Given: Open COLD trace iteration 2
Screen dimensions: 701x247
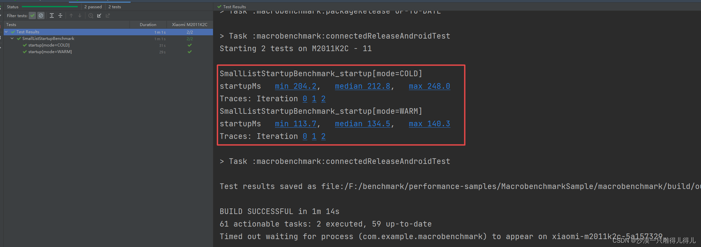Looking at the screenshot, I should (x=323, y=99).
